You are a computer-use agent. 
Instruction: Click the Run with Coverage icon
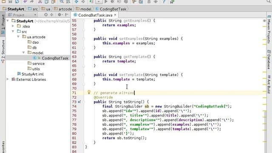click(119, 1)
